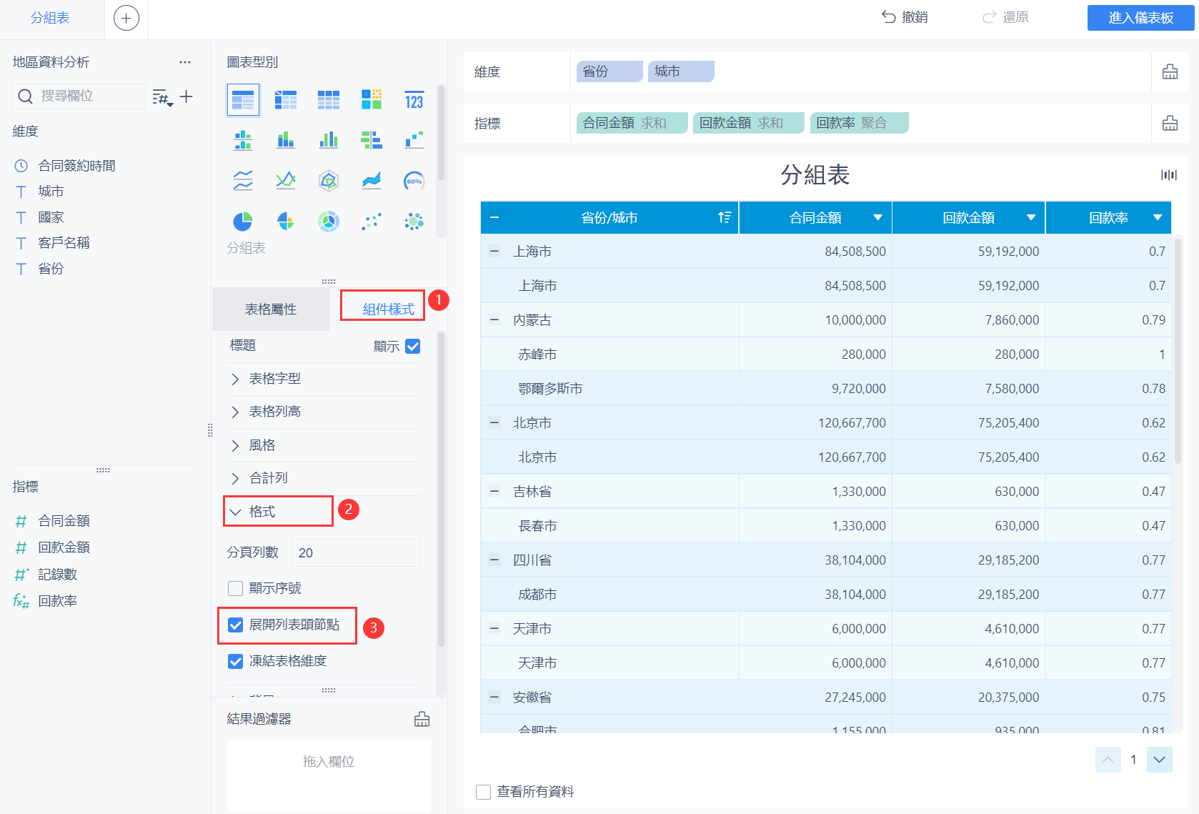Open the 合同金額 column dropdown arrow
1199x814 pixels.
pyautogui.click(x=877, y=218)
